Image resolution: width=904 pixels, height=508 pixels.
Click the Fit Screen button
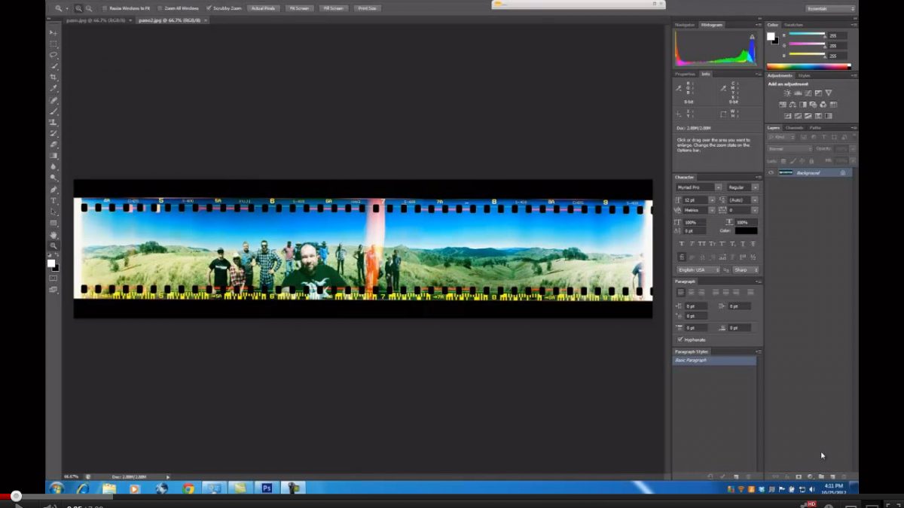pos(299,8)
